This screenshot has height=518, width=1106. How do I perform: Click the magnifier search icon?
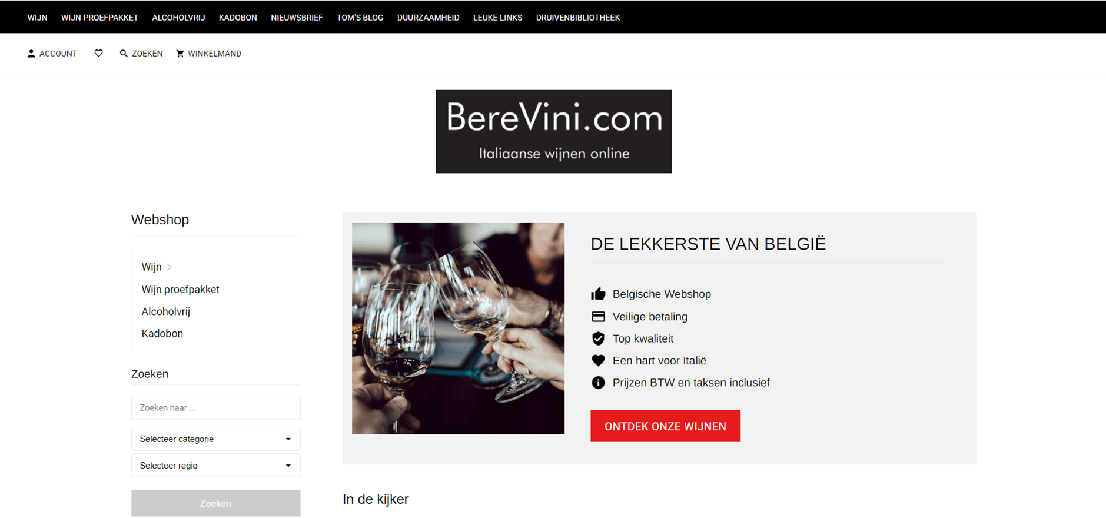tap(124, 54)
